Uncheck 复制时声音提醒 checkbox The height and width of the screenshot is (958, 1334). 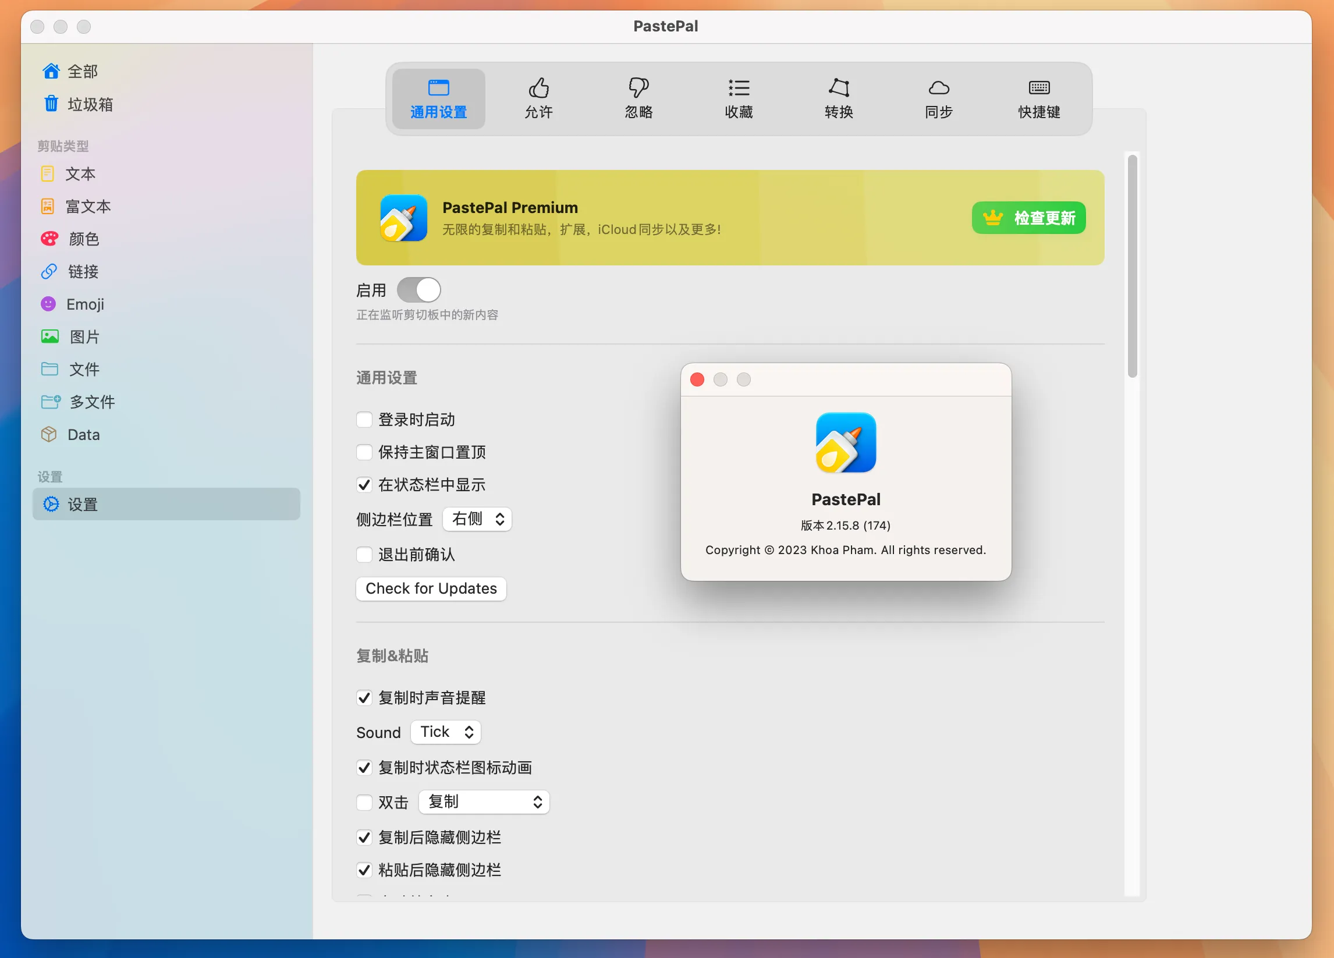click(364, 697)
